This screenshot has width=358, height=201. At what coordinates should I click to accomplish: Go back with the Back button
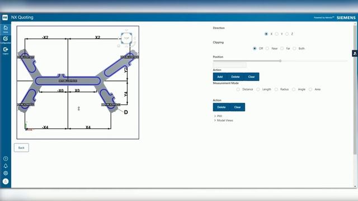[21, 147]
